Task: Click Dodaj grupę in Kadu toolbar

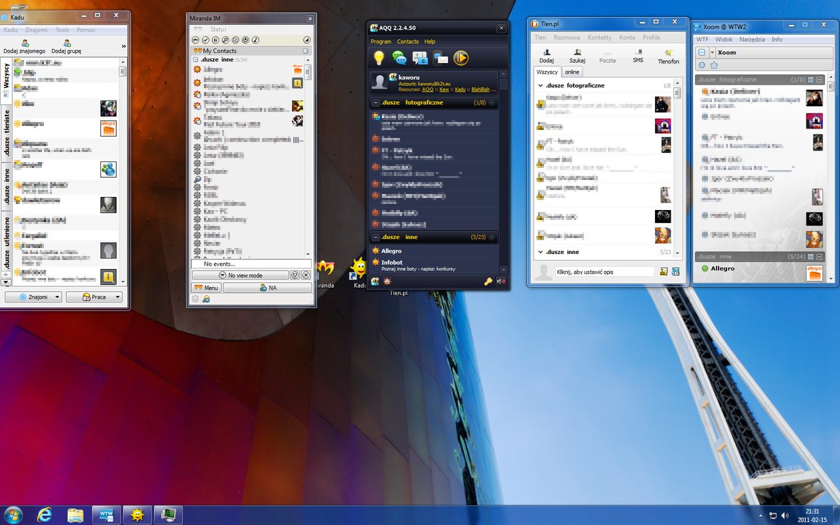Action: tap(67, 47)
